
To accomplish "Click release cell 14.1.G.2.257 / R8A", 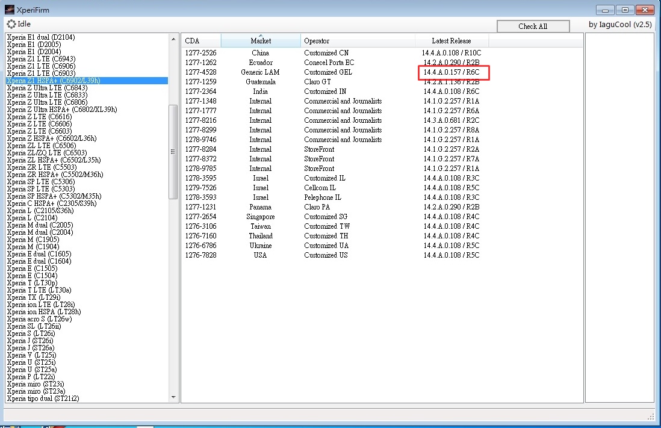I will tap(452, 130).
